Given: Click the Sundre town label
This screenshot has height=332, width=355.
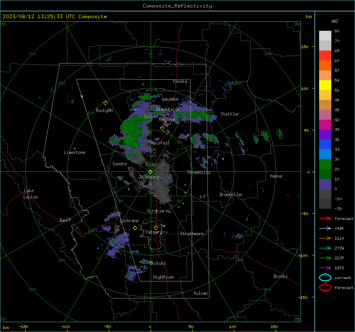Looking at the screenshot, I should pyautogui.click(x=120, y=163).
